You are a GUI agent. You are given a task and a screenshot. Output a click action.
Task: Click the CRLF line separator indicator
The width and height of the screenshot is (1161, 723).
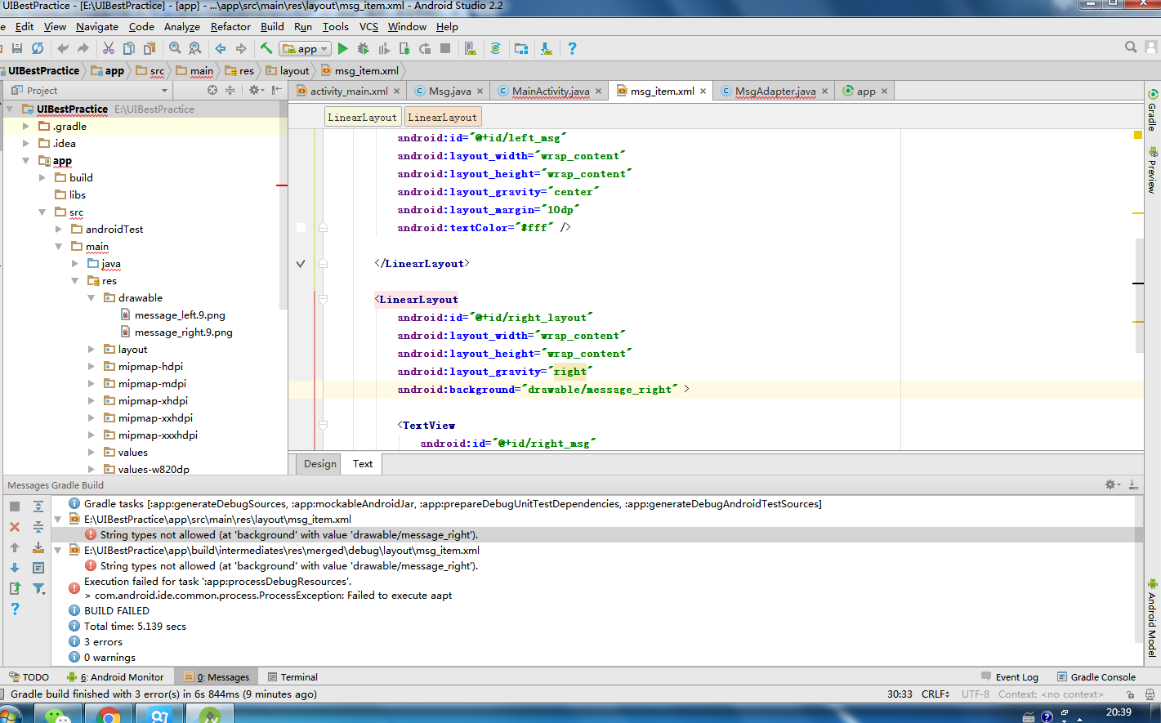point(935,694)
